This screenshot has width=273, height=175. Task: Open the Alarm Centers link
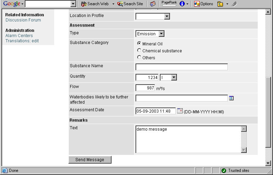coord(19,36)
